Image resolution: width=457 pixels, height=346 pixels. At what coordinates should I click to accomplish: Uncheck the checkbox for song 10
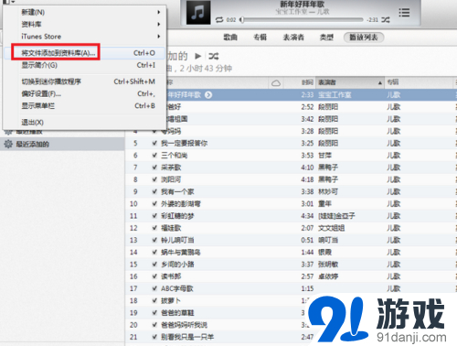(154, 203)
